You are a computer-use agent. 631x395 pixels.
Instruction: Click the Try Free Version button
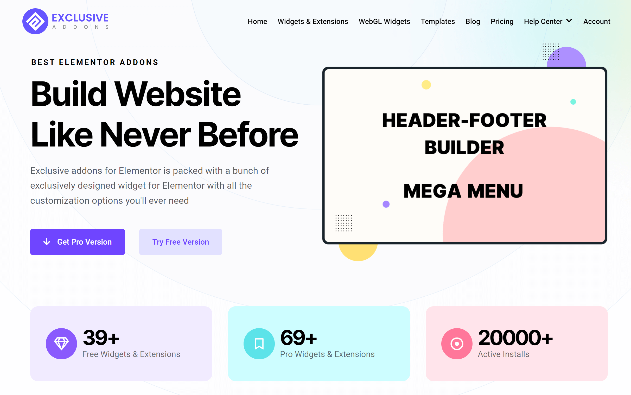[x=181, y=242]
